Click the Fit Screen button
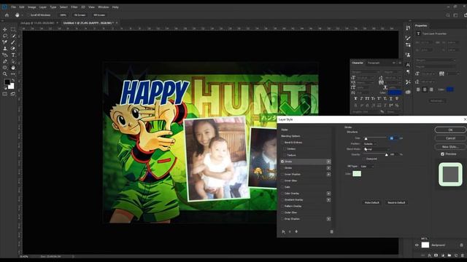 [80, 15]
